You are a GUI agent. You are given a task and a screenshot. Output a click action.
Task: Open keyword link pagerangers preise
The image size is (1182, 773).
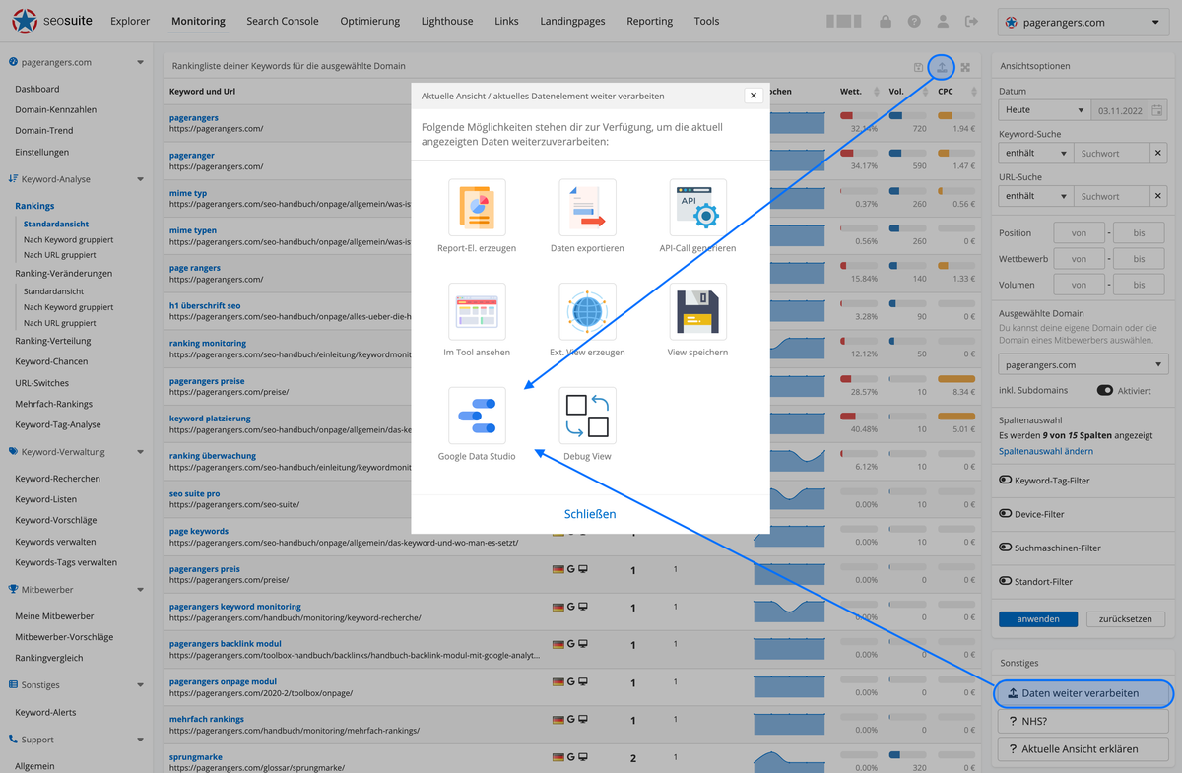point(207,380)
